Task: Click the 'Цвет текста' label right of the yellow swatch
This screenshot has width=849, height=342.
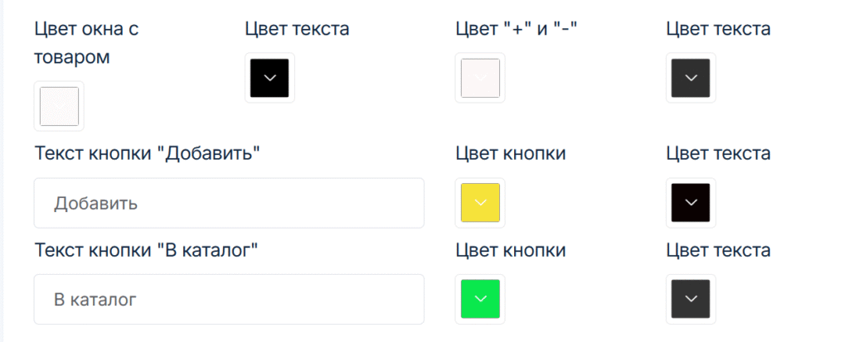Action: 718,154
